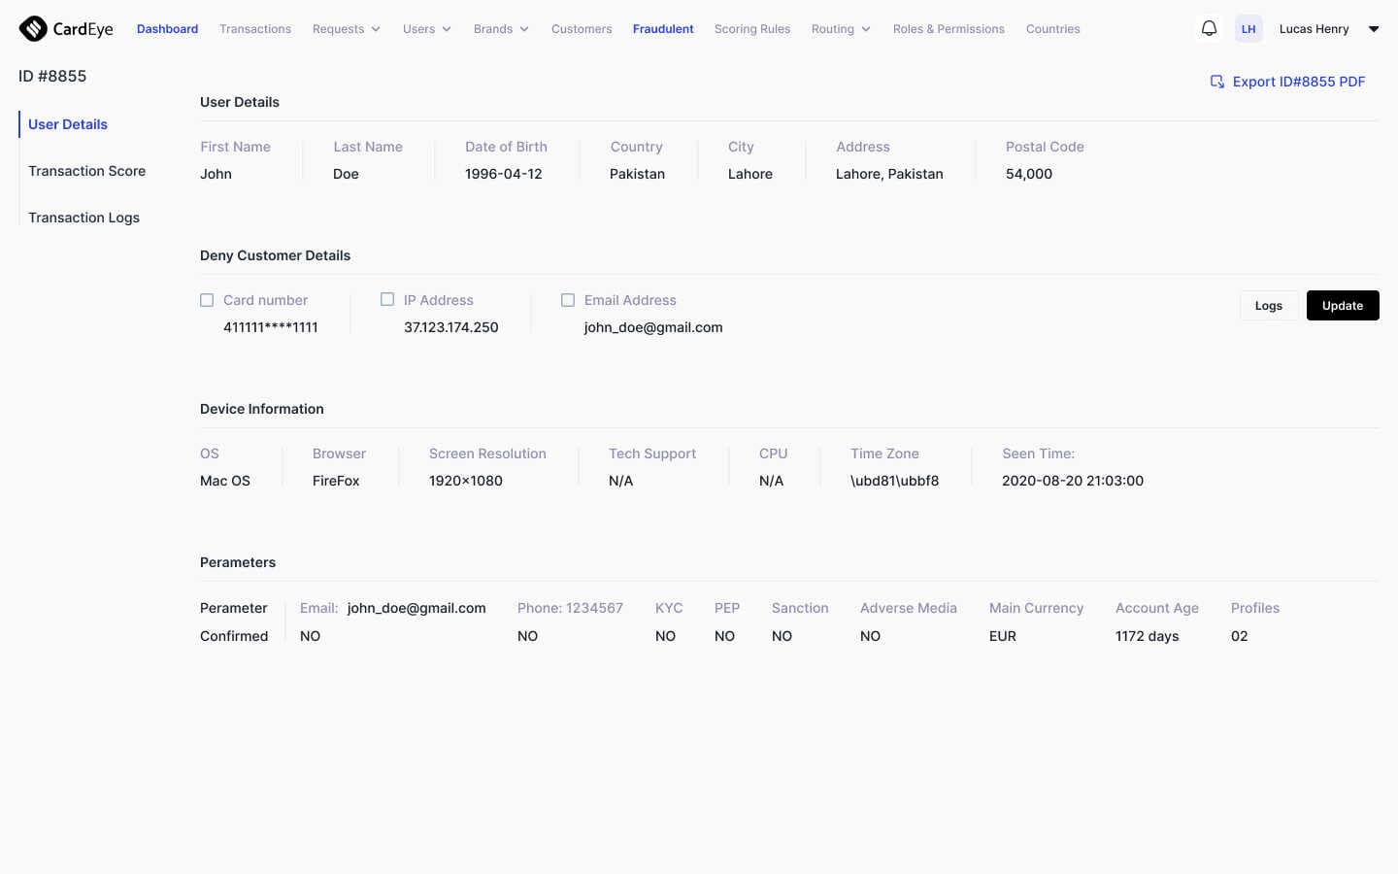Select the Transaction Score section
The width and height of the screenshot is (1398, 874).
pos(86,171)
